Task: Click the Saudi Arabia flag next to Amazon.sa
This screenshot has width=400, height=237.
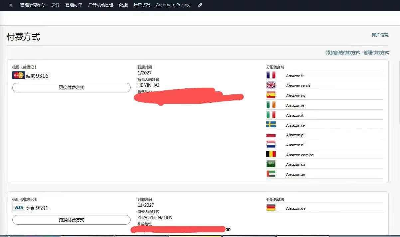Action: pos(271,164)
